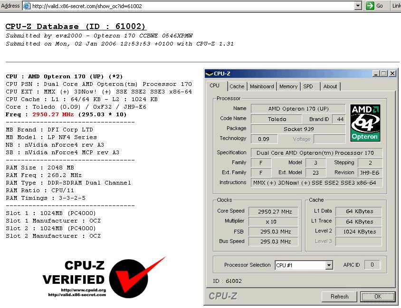Click the processor Name field
401x308 pixels.
[x=298, y=109]
